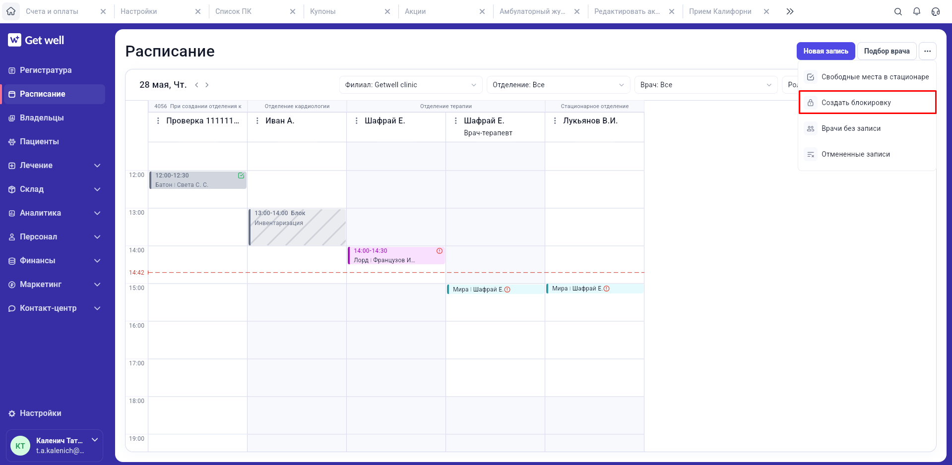Click the Подбор врача button
The image size is (952, 465).
click(887, 51)
